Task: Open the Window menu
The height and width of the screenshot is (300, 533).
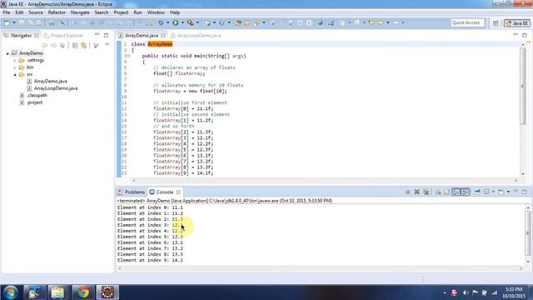Action: point(156,12)
